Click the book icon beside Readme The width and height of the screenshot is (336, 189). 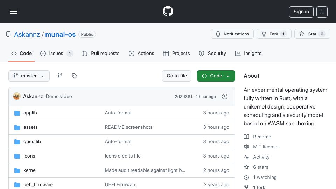tap(246, 137)
